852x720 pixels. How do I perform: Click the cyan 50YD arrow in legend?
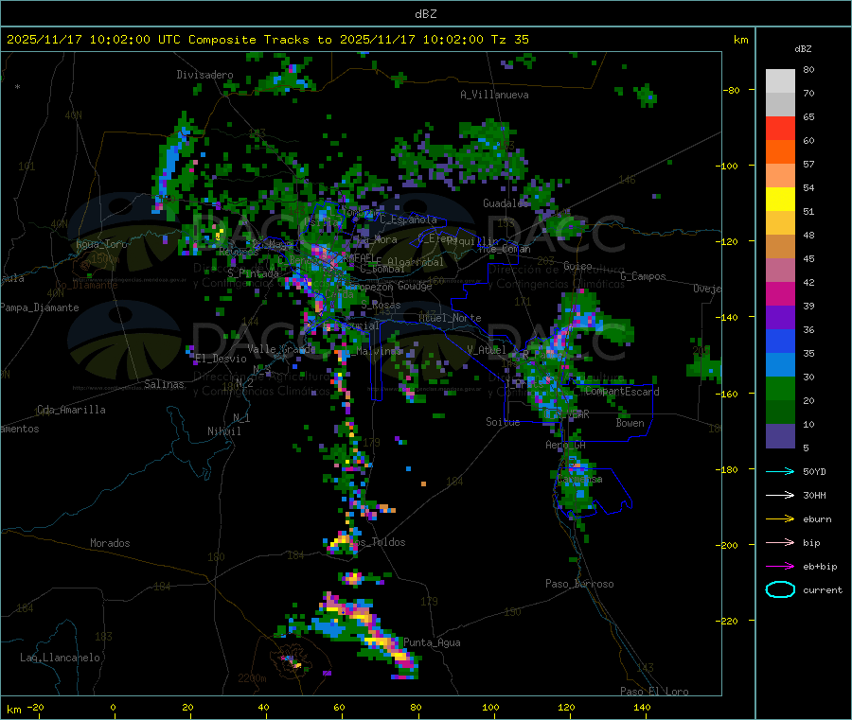coord(780,471)
